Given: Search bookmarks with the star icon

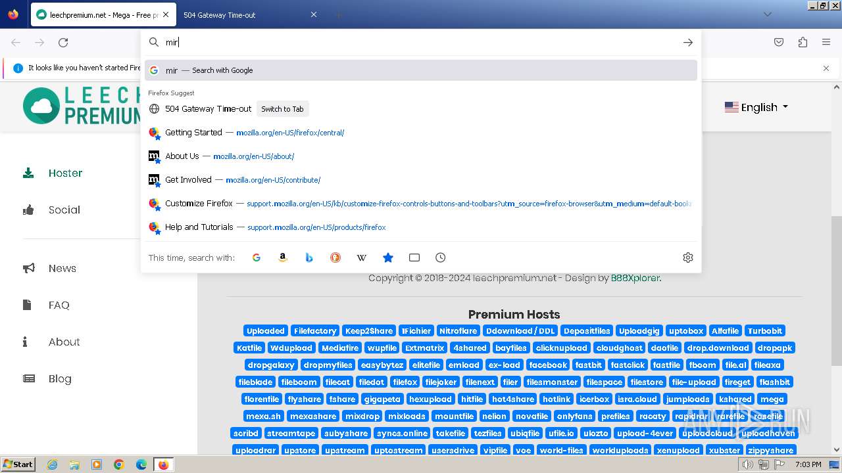Looking at the screenshot, I should click(x=388, y=258).
